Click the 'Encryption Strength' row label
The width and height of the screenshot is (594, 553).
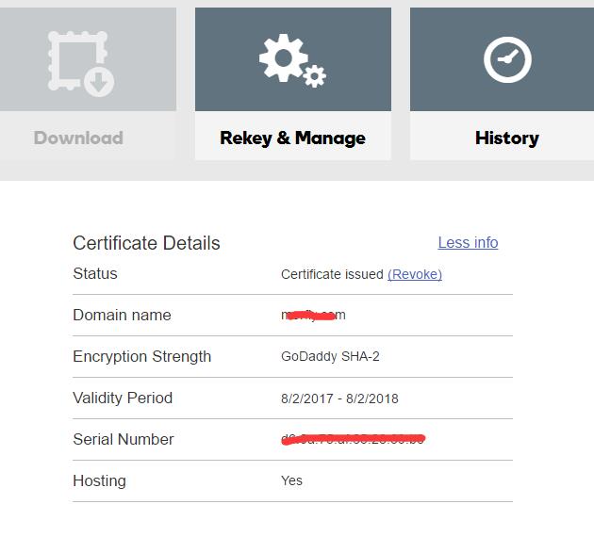coord(142,356)
